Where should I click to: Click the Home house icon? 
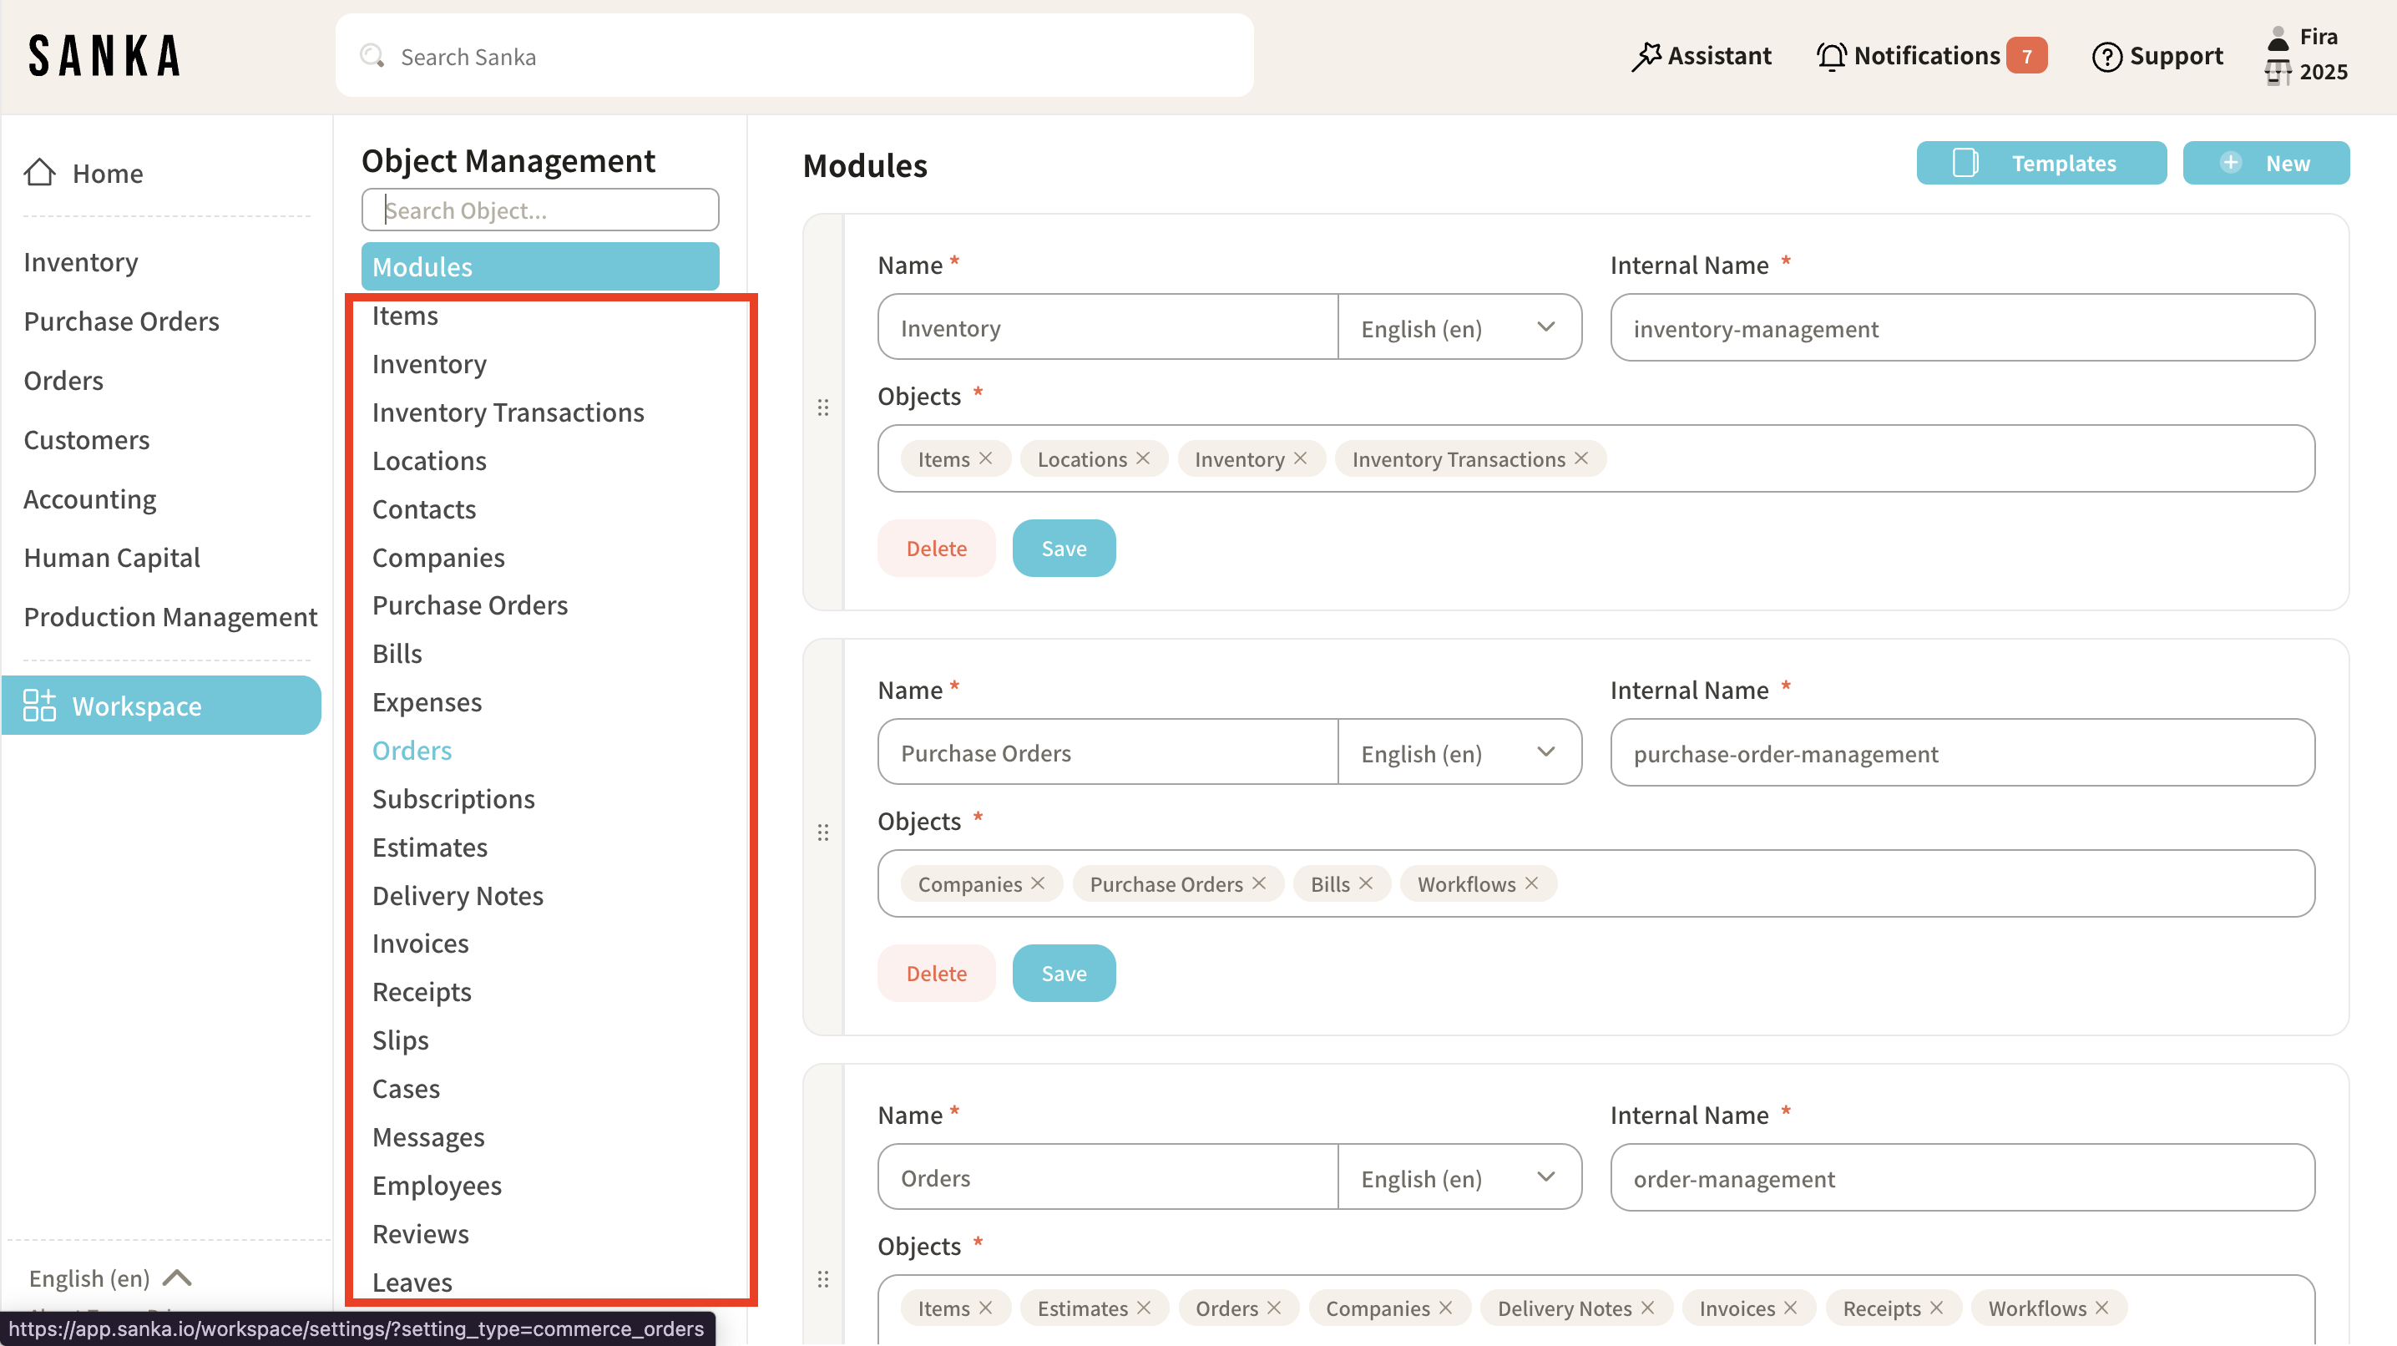(39, 172)
